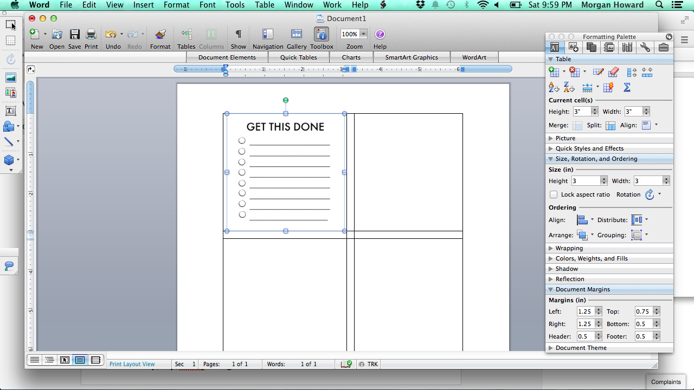Viewport: 694px width, 390px height.
Task: Select the Quick Tables tab
Action: click(x=299, y=57)
